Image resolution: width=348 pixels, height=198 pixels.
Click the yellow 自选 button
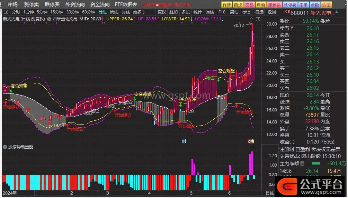(x=238, y=4)
